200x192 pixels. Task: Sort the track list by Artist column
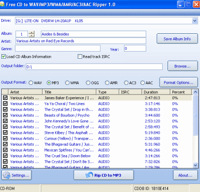[x=25, y=92]
